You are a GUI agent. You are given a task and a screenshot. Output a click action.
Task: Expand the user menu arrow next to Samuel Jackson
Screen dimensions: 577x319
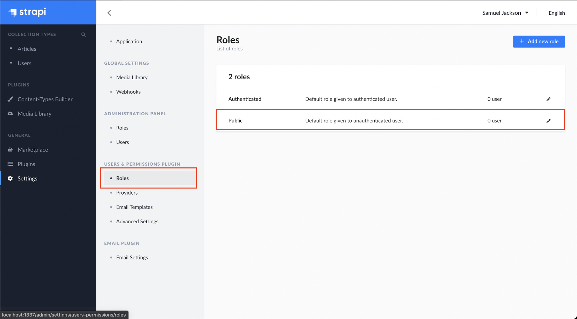click(x=527, y=12)
